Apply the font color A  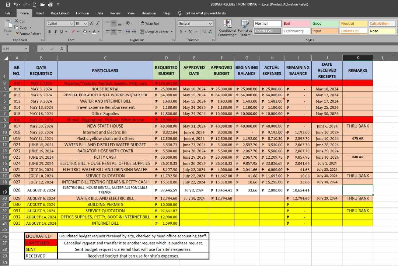click(x=94, y=32)
